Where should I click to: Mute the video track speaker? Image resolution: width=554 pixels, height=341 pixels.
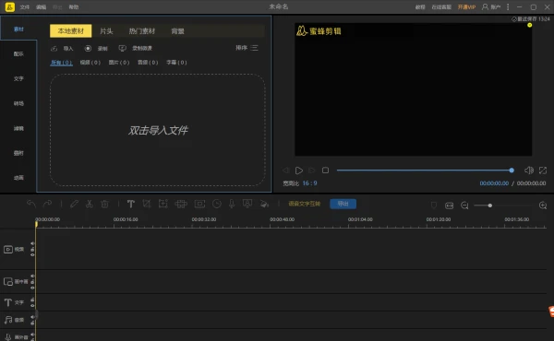(32, 243)
